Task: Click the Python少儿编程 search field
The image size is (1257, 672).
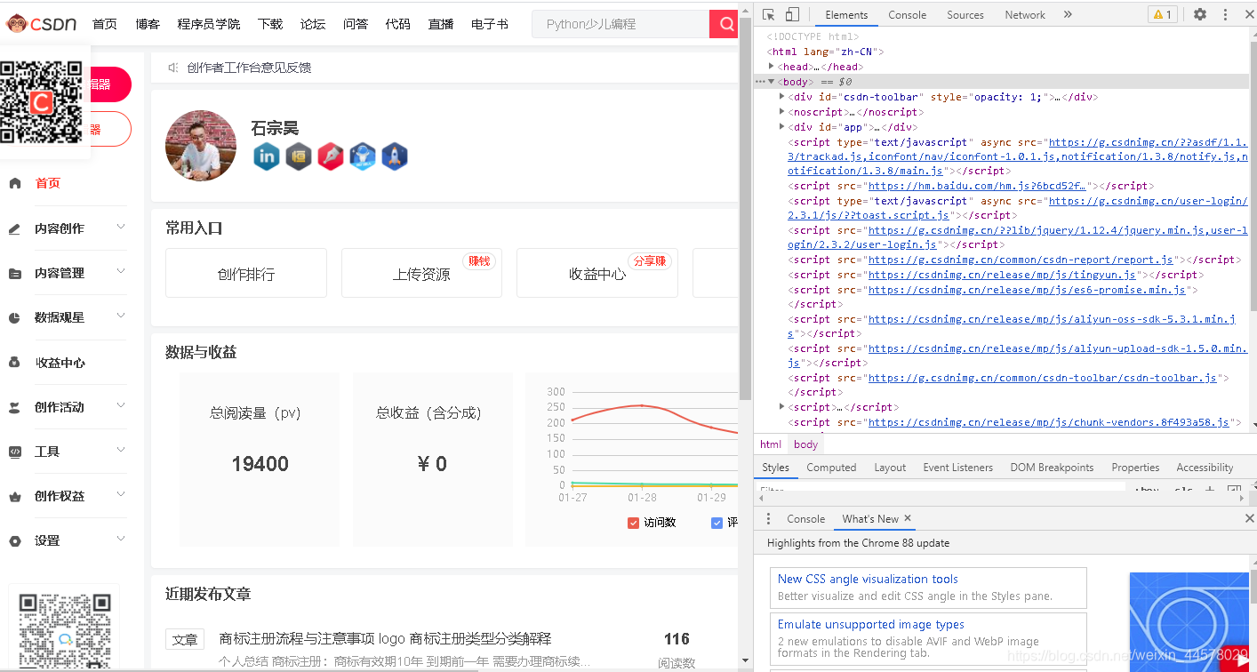Action: (620, 24)
